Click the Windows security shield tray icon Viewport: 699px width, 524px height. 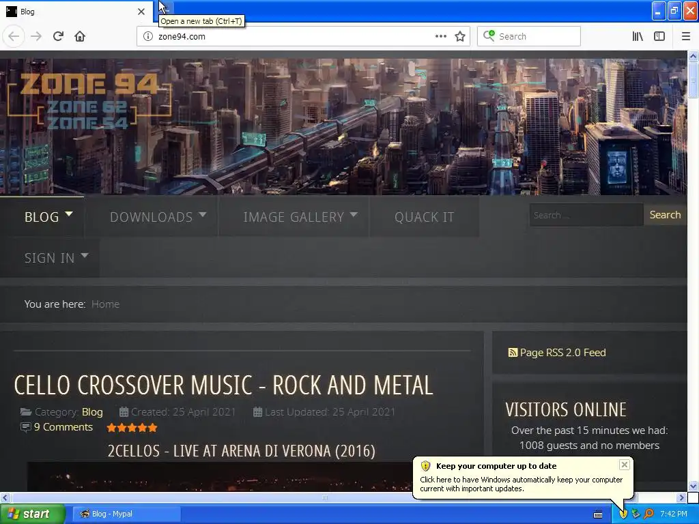click(623, 514)
